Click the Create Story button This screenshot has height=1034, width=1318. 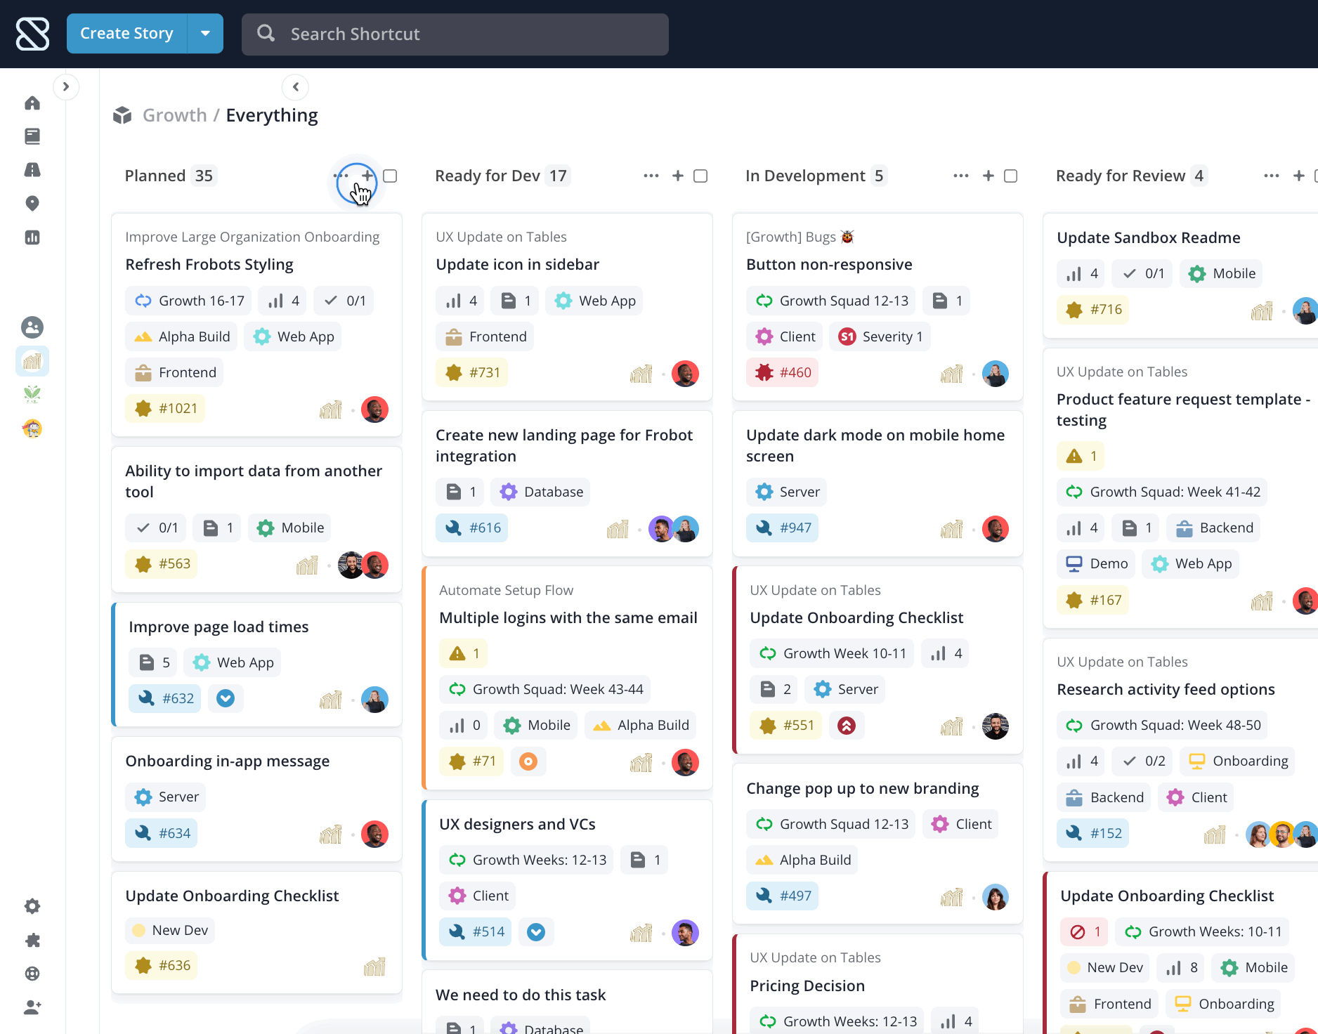[x=126, y=33]
